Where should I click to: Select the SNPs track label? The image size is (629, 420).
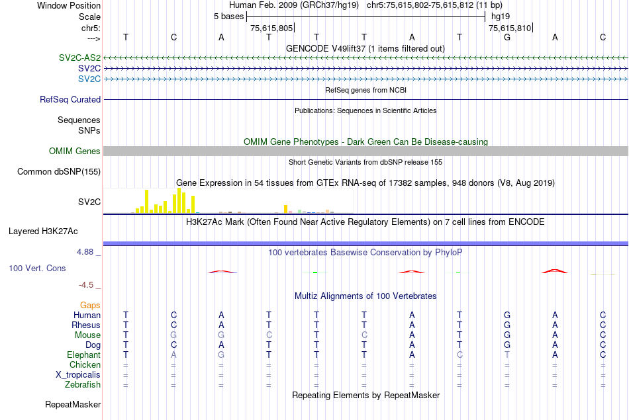(89, 130)
